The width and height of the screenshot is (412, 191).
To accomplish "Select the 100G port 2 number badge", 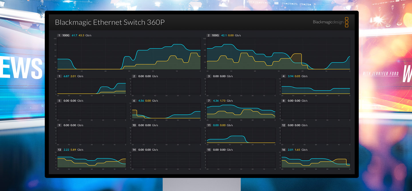I will (209, 35).
